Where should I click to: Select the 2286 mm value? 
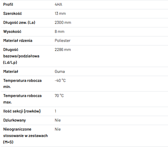pyautogui.click(x=63, y=50)
